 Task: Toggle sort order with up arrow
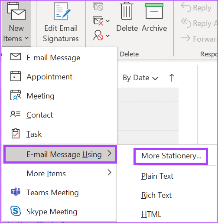coord(172,78)
